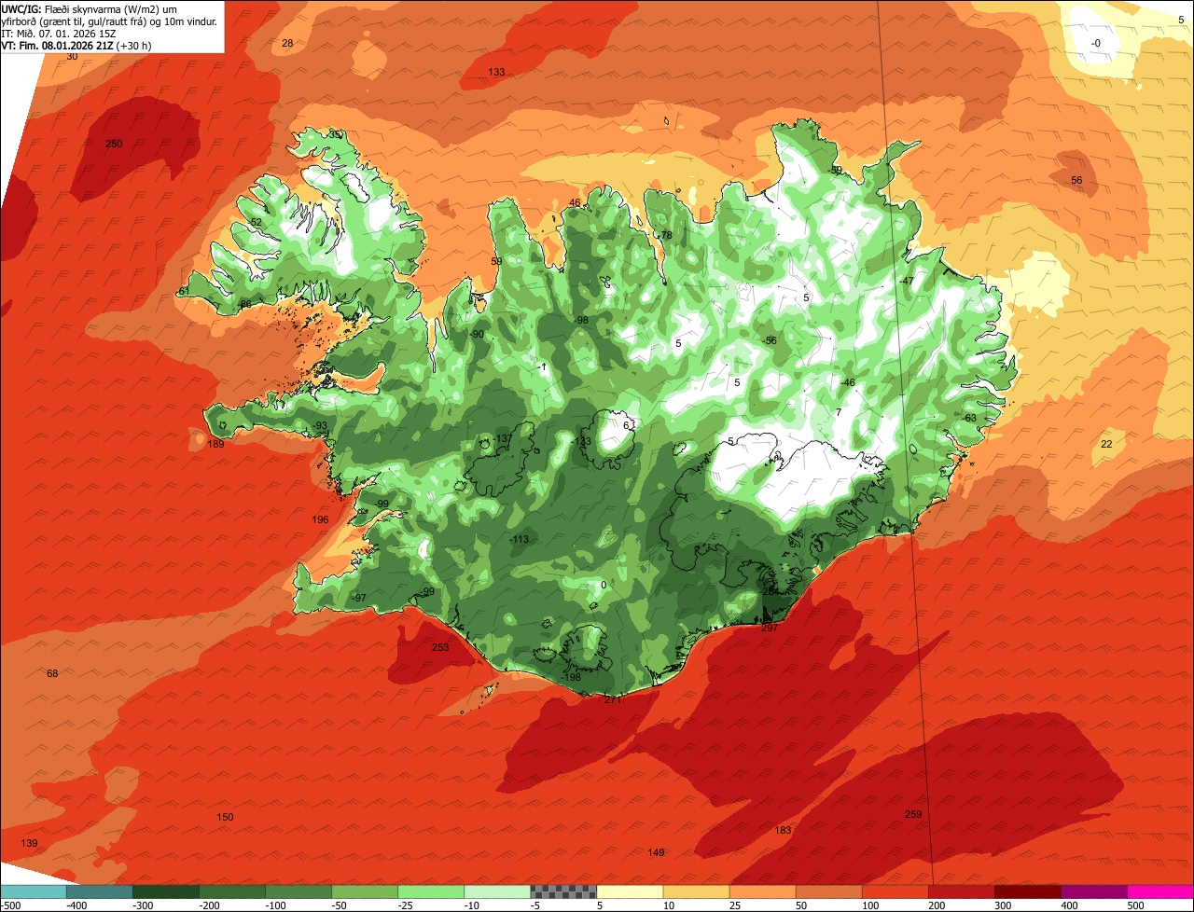Select the legend swatch between 200 and 300
This screenshot has width=1194, height=912.
click(x=960, y=891)
